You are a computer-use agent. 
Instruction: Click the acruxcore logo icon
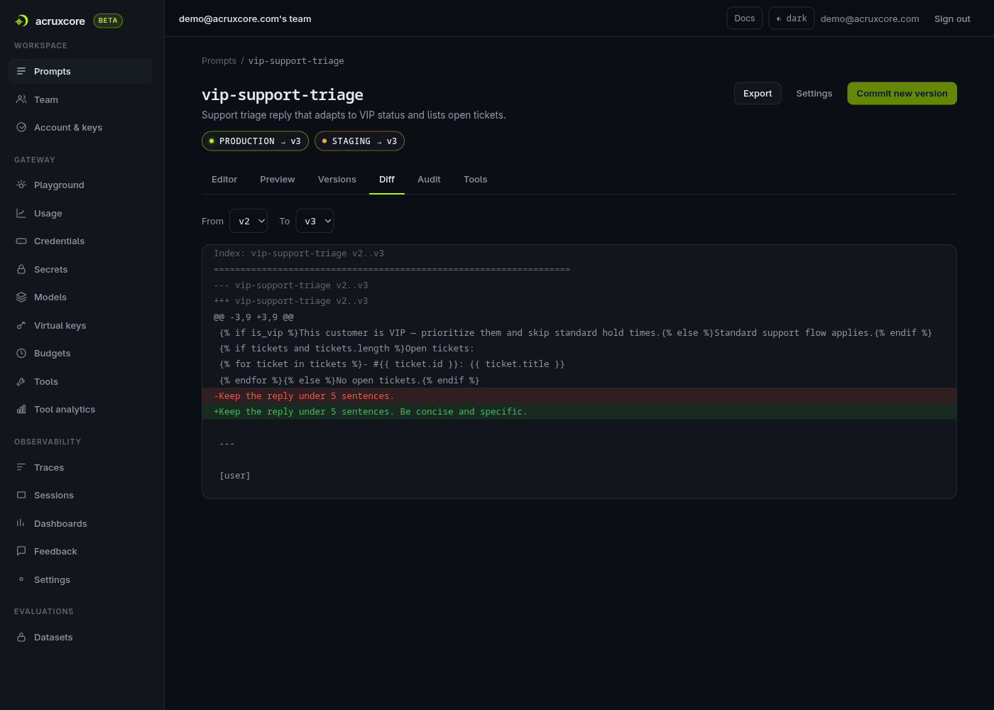coord(21,21)
